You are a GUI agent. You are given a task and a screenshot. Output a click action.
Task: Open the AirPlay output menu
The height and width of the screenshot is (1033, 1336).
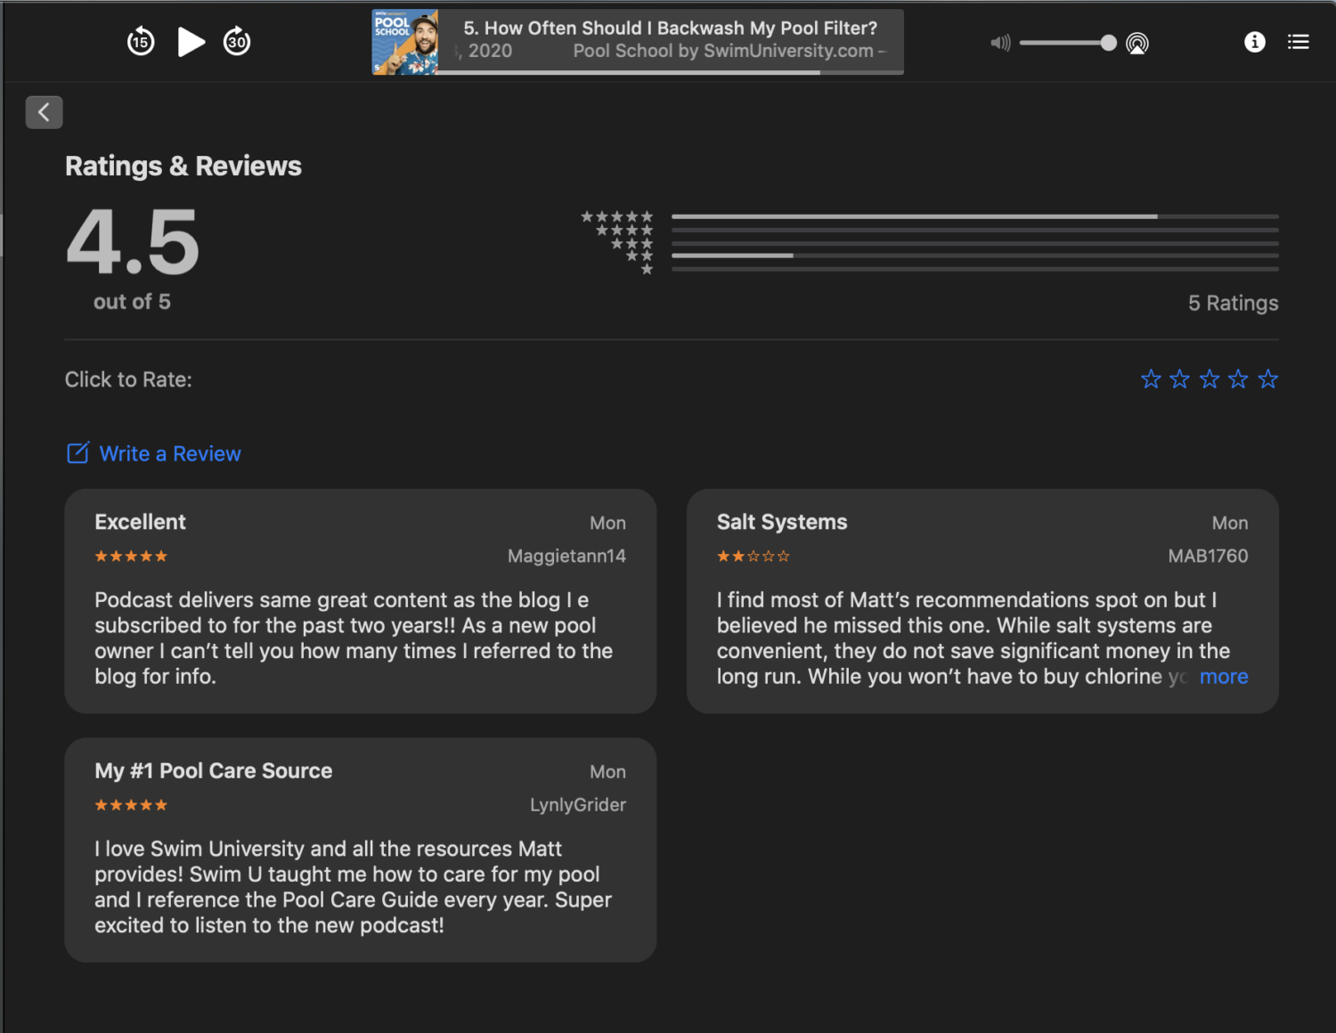[x=1137, y=43]
